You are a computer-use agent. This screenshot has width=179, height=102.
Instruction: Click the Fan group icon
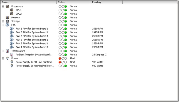[7, 25]
